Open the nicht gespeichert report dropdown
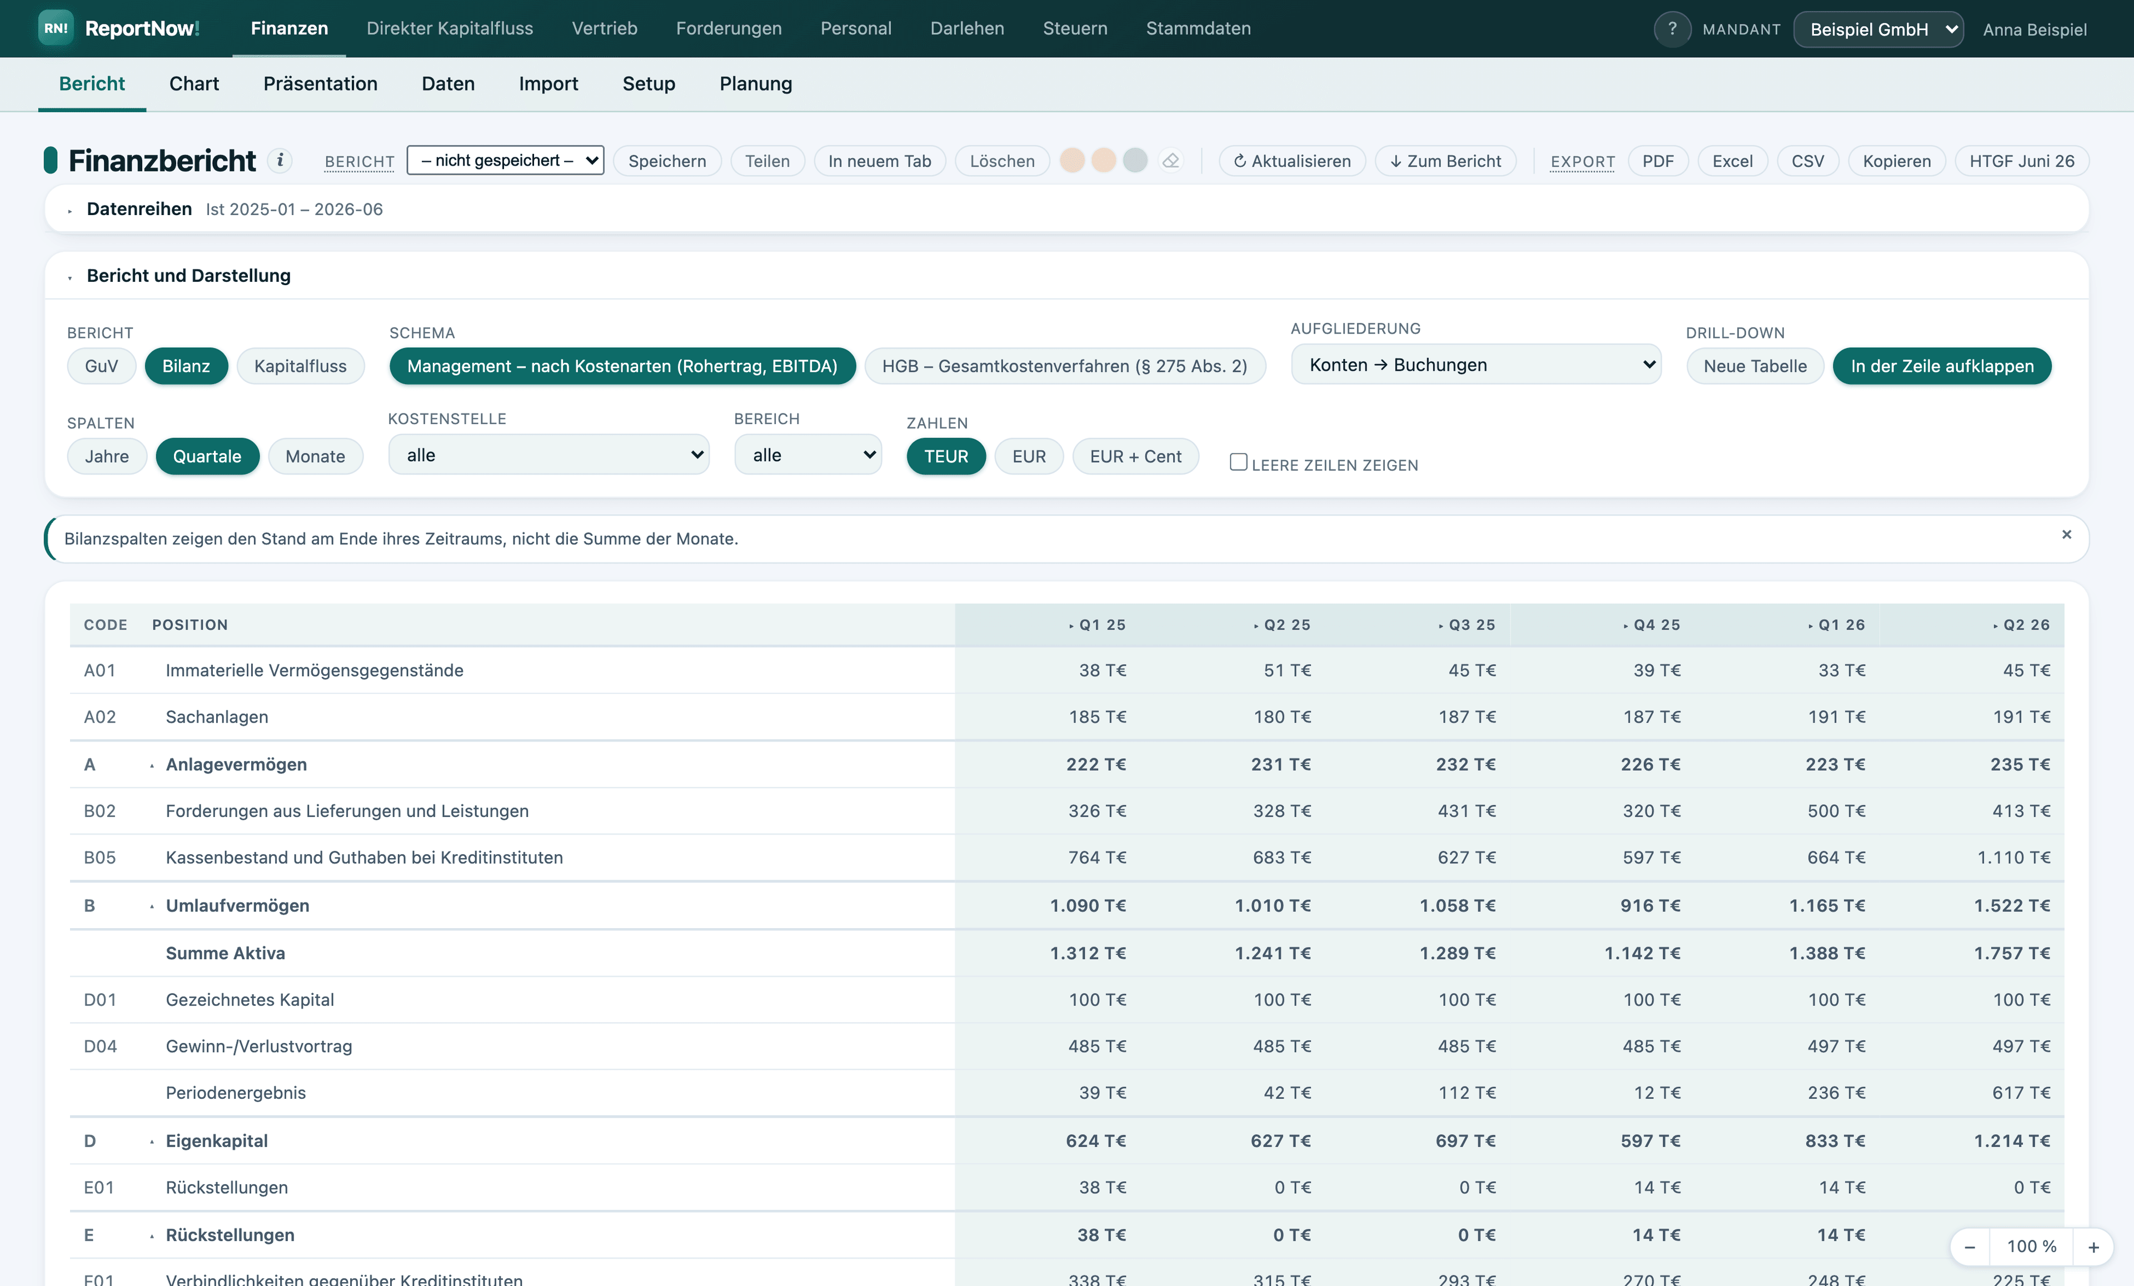2134x1286 pixels. [x=506, y=160]
